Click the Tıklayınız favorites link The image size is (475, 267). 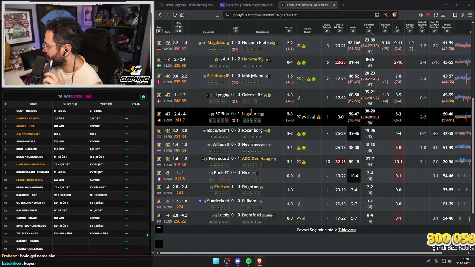tap(347, 230)
